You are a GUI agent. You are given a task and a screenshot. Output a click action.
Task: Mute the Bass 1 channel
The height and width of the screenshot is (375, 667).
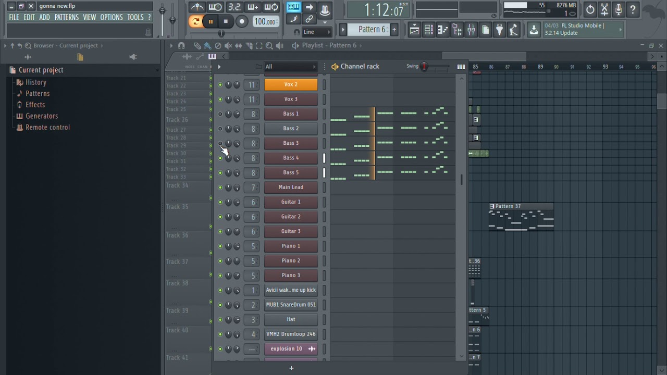(x=220, y=114)
